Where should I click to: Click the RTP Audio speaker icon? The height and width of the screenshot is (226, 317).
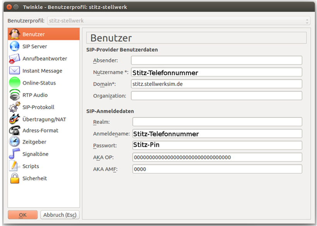15,95
